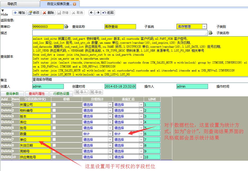Close the 自定义报表及查 tab

tap(75, 4)
